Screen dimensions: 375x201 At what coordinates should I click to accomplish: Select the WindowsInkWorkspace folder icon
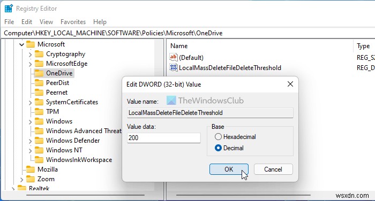39,160
